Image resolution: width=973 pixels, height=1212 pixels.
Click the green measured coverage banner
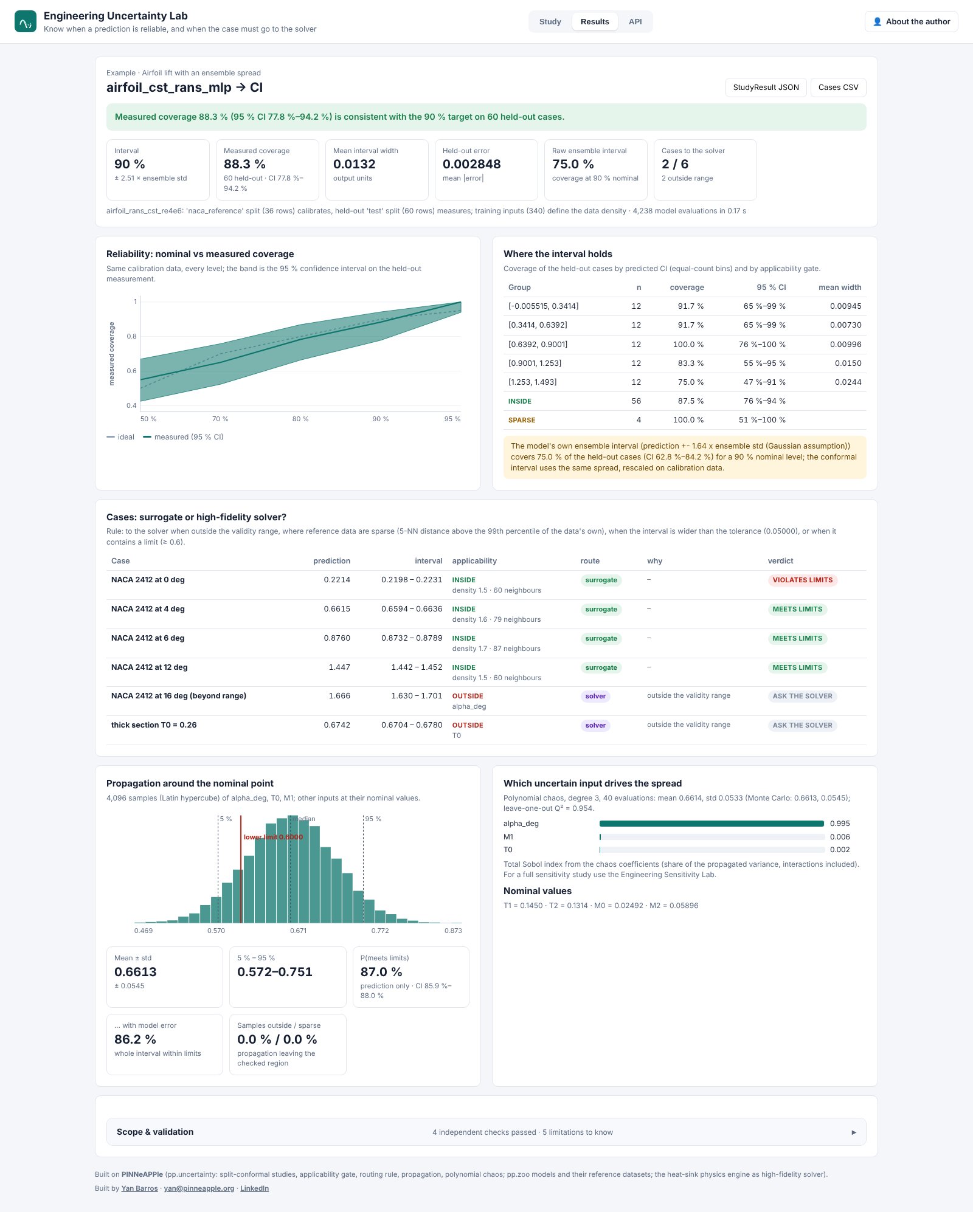[x=486, y=117]
